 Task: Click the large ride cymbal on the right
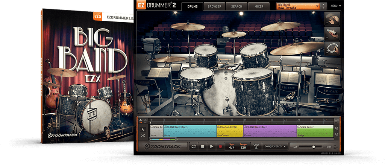297,47
